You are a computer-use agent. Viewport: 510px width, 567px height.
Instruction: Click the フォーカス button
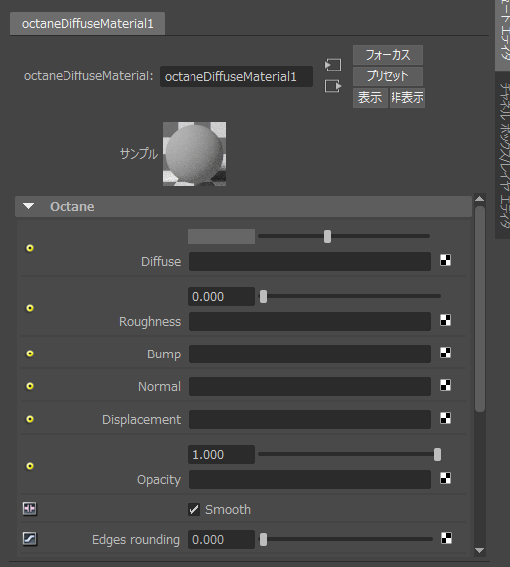[x=388, y=55]
